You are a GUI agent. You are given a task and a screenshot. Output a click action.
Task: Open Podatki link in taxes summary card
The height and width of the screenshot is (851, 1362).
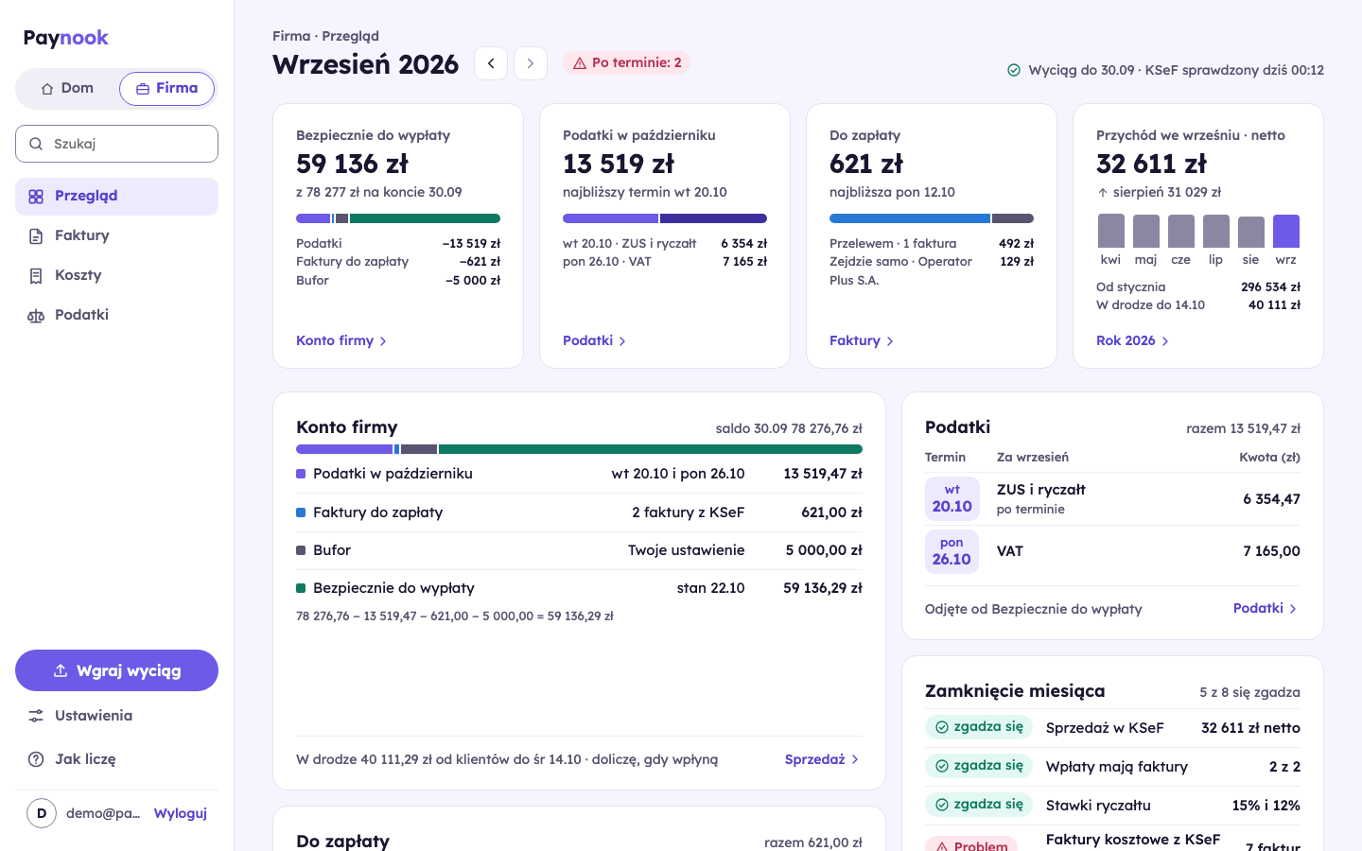pyautogui.click(x=595, y=340)
